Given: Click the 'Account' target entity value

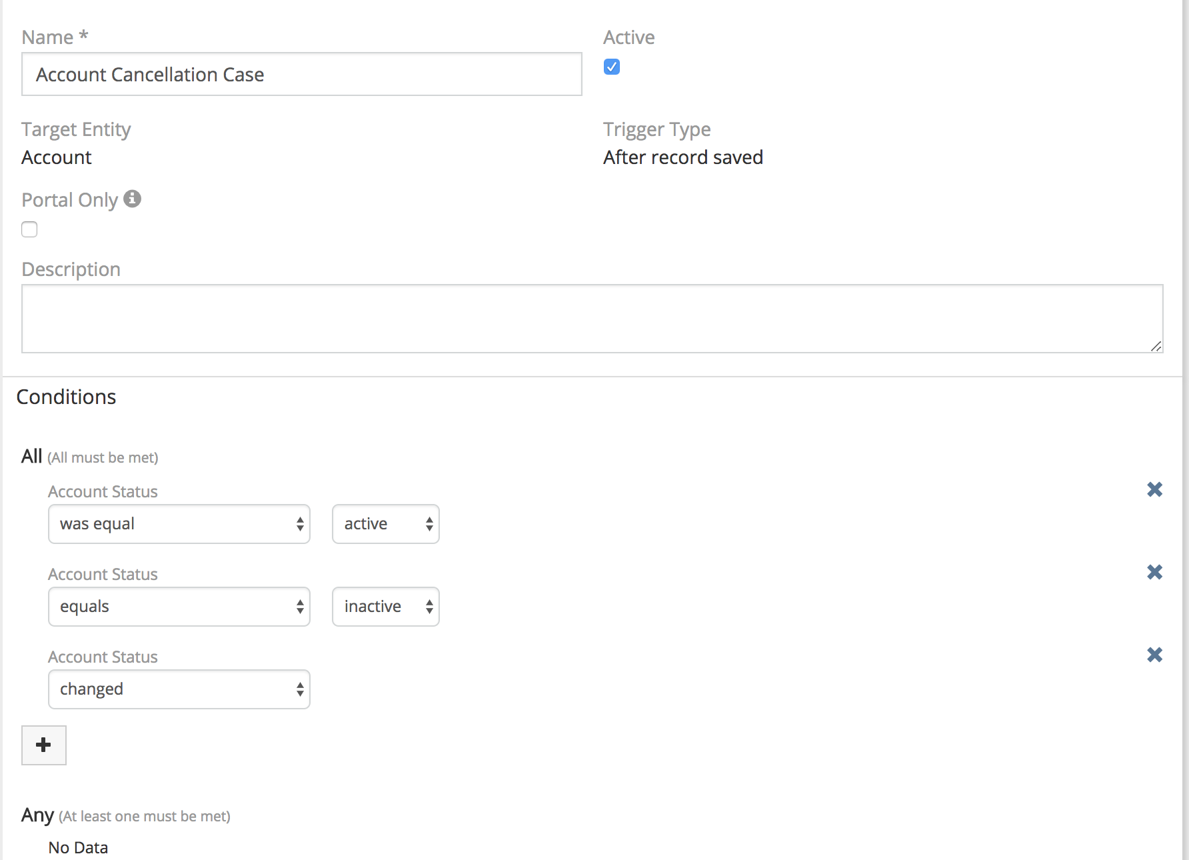Looking at the screenshot, I should coord(57,157).
